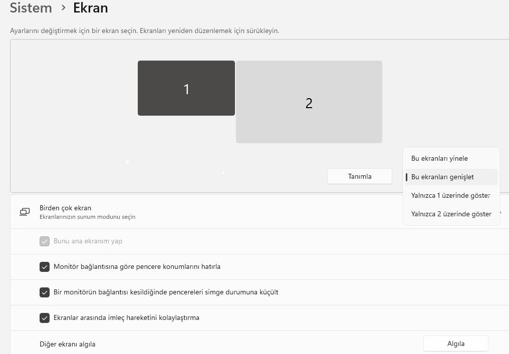Click 'Ekranlarınızın sunum modunu seçin' subtitle

click(x=87, y=217)
